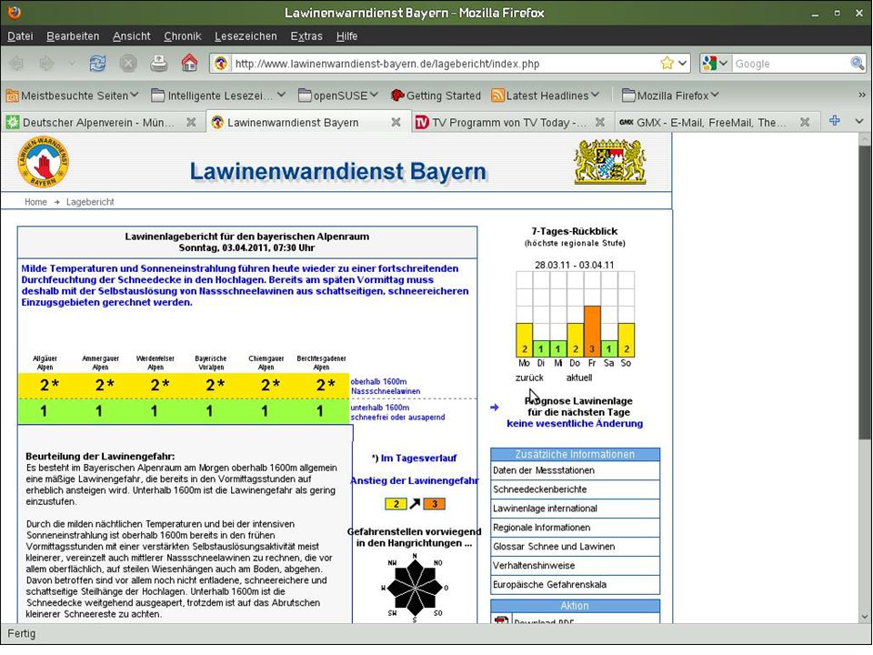Expand the Intelligente Lesezeichen bookmark folder
Image resolution: width=873 pixels, height=655 pixels.
tap(218, 96)
